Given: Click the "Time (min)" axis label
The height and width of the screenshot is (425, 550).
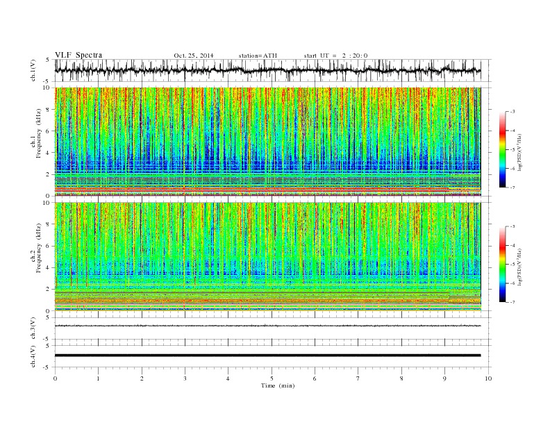Looking at the screenshot, I should coord(278,385).
